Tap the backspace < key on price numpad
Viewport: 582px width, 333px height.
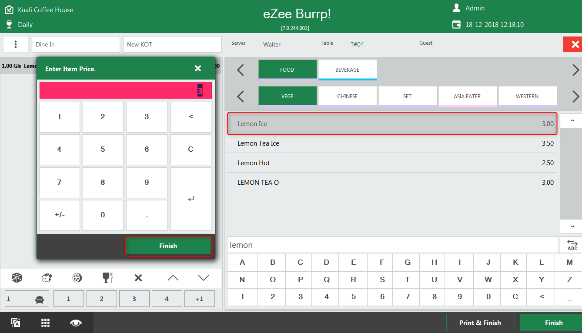(191, 117)
